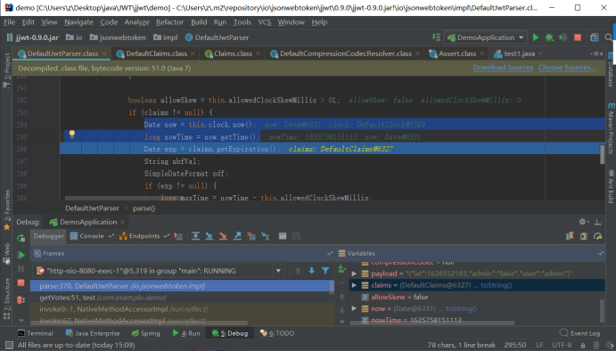Expand the payload variable node

tap(354, 273)
